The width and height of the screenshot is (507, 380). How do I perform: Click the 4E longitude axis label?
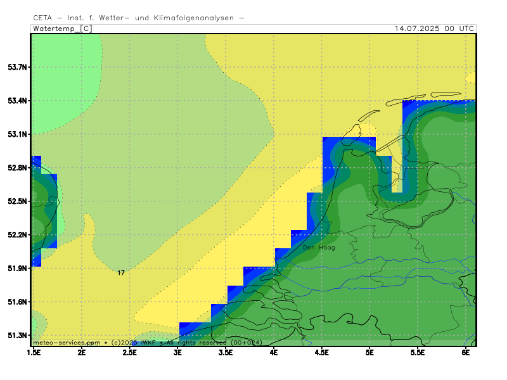coord(274,353)
